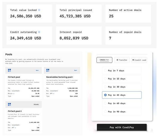
Task: Click info icon beside Credit outstanding
Action: (39, 32)
